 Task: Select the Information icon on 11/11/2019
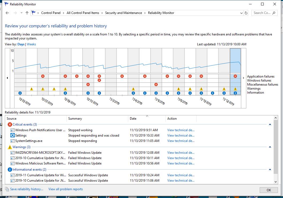[x=213, y=93]
